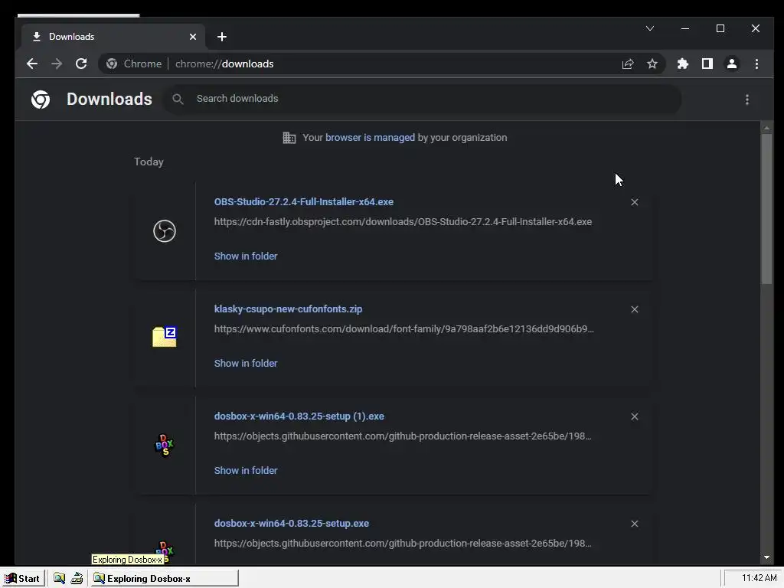Switch to Exploring Dosbox-x taskbar window
The width and height of the screenshot is (784, 588).
click(164, 579)
